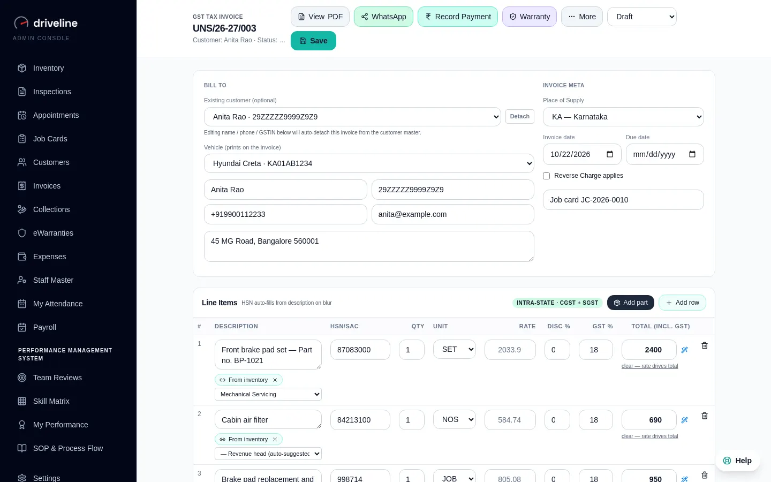Delete line item 1 with trash icon
The width and height of the screenshot is (771, 482).
click(x=705, y=345)
